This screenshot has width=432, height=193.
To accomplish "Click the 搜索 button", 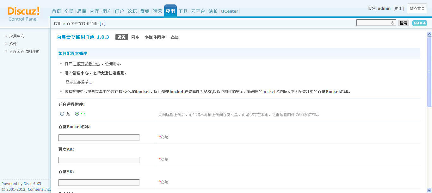I will coord(403,23).
